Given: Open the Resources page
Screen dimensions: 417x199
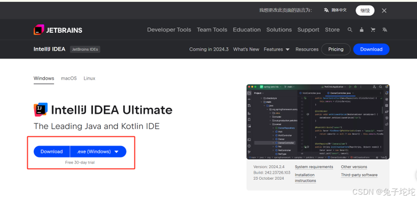Looking at the screenshot, I should click(x=307, y=50).
